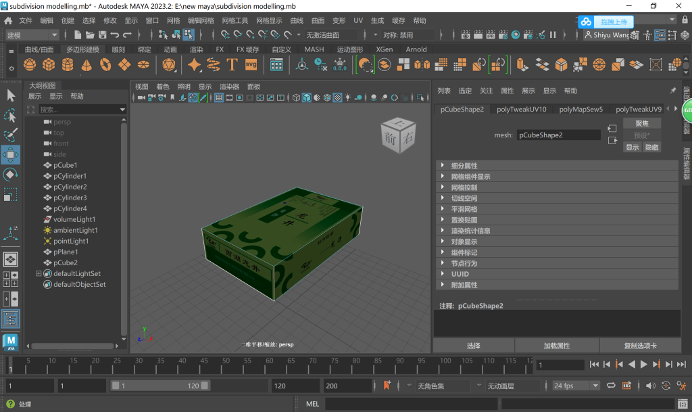692x412 pixels.
Task: Toggle playback loop mode
Action: (x=611, y=386)
